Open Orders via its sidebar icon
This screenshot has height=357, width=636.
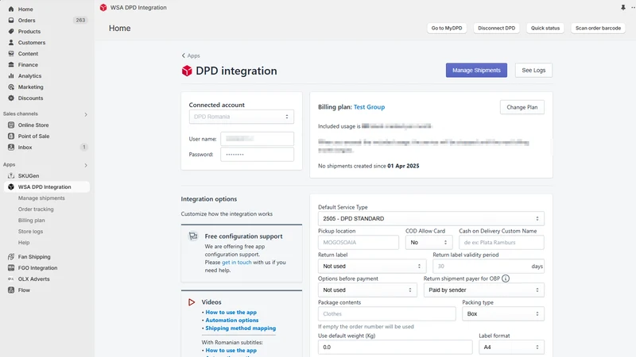click(11, 21)
